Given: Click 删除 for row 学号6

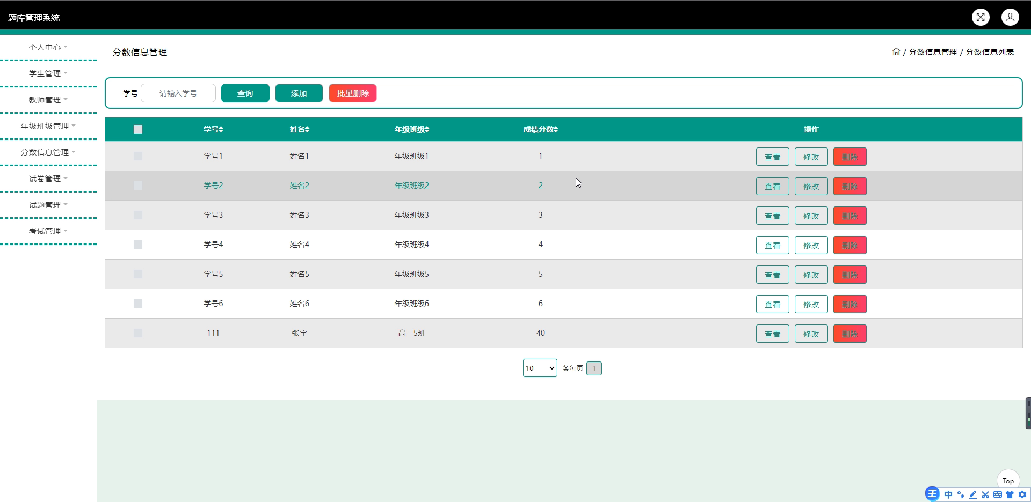Looking at the screenshot, I should click(x=850, y=304).
